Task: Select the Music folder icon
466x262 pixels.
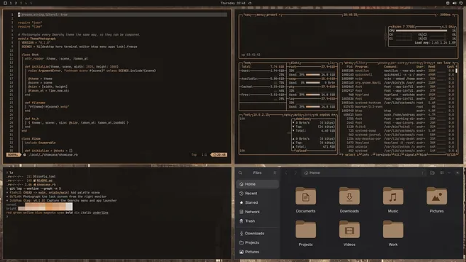Action: [393, 196]
